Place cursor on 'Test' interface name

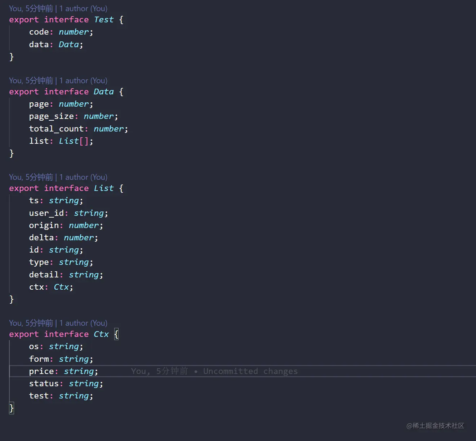pyautogui.click(x=104, y=20)
